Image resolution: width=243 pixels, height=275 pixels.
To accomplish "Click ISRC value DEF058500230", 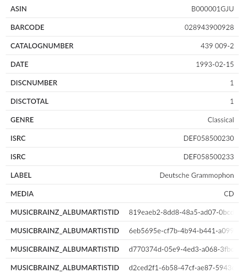I will (209, 138).
